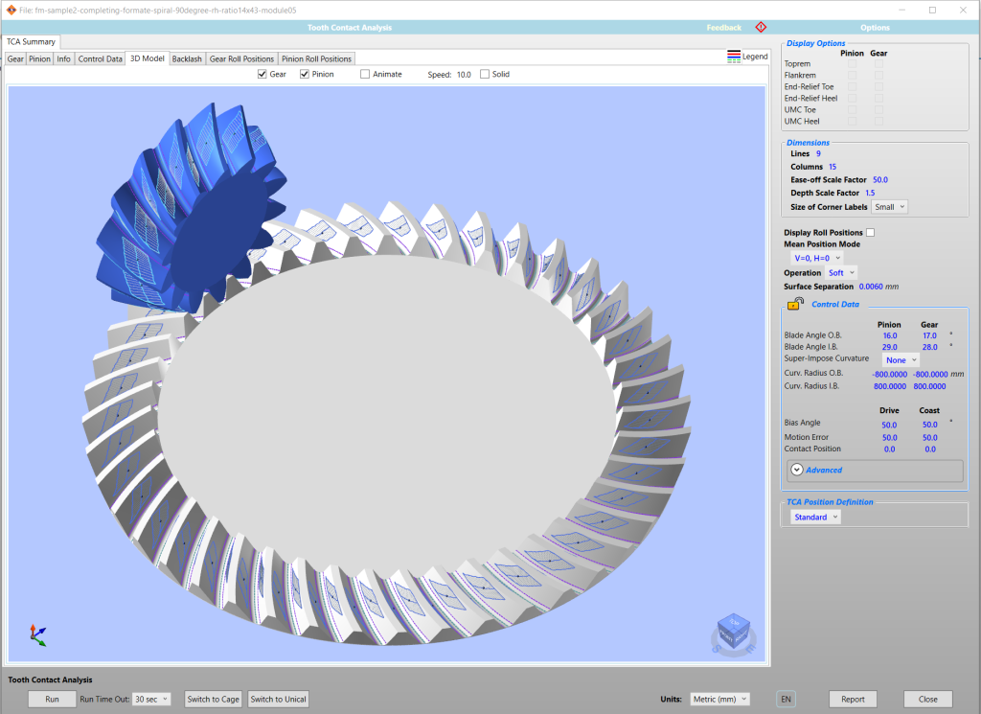
Task: Click the Feedback red diamond icon
Action: coord(761,27)
